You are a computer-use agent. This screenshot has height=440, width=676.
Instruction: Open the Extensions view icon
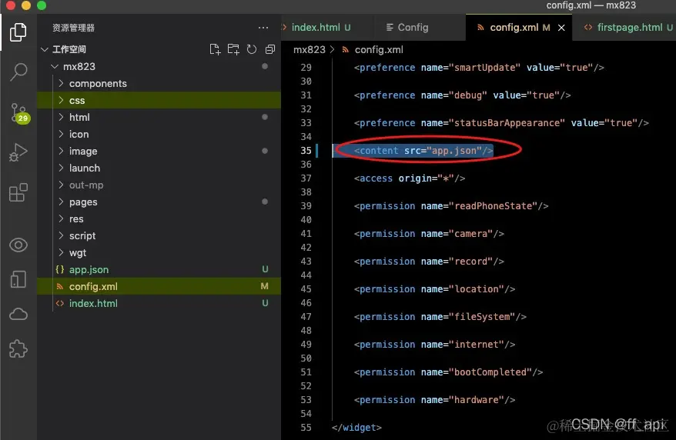18,192
